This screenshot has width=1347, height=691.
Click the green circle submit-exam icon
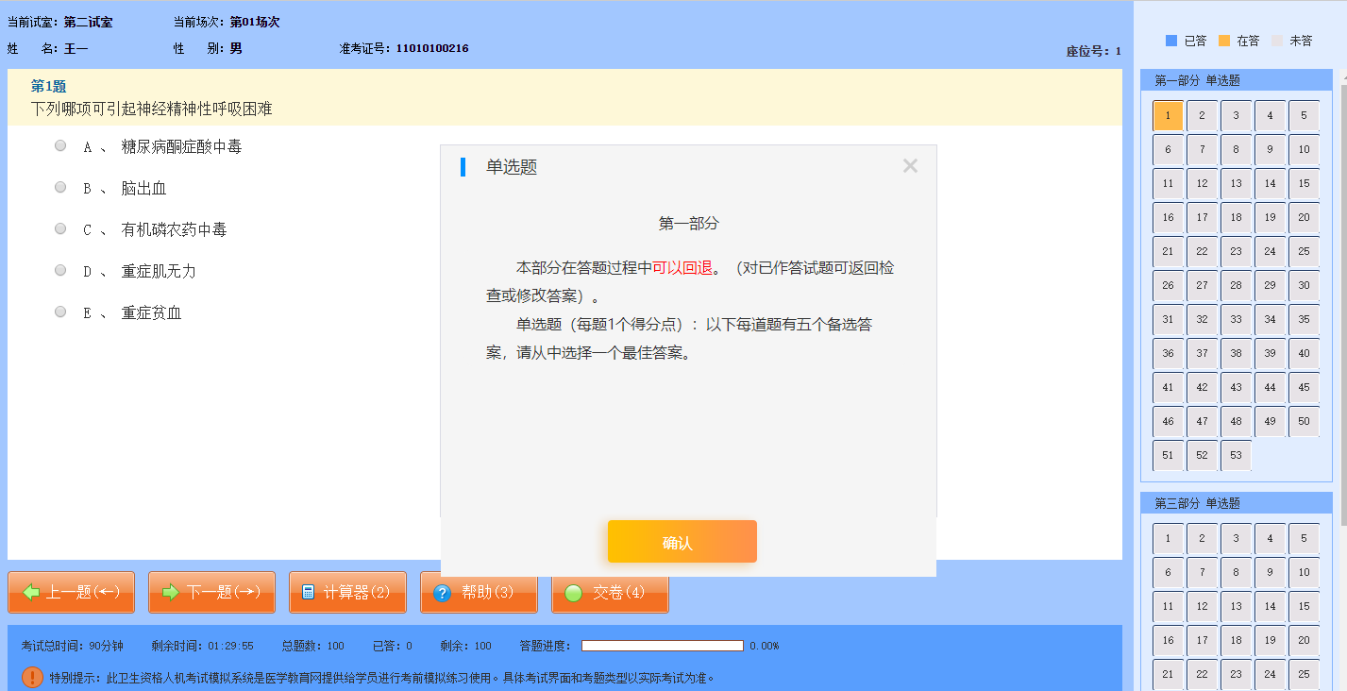click(573, 593)
